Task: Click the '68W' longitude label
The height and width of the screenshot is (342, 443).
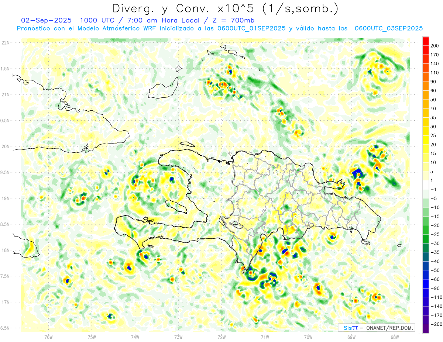Action: (x=395, y=337)
